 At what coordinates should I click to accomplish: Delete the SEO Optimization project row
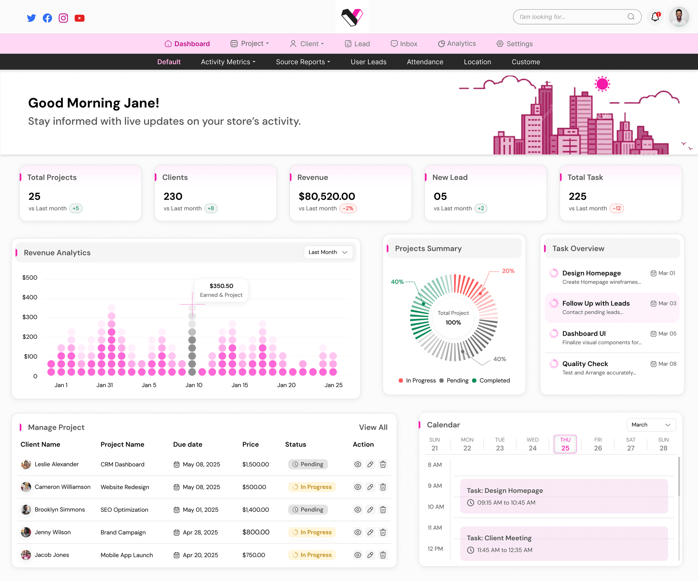tap(383, 510)
